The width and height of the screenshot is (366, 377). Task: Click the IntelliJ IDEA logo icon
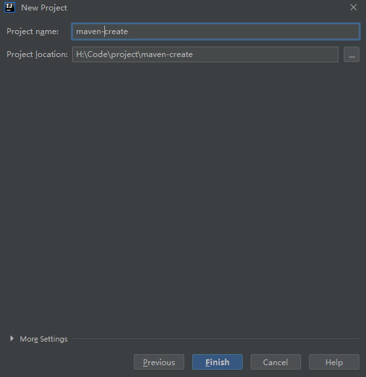tap(10, 7)
